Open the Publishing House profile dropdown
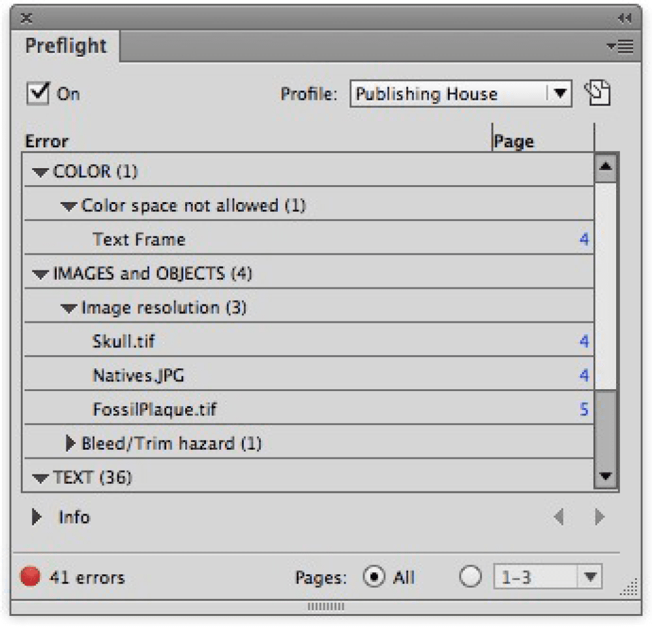Viewport: 652px width, 629px height. click(559, 93)
